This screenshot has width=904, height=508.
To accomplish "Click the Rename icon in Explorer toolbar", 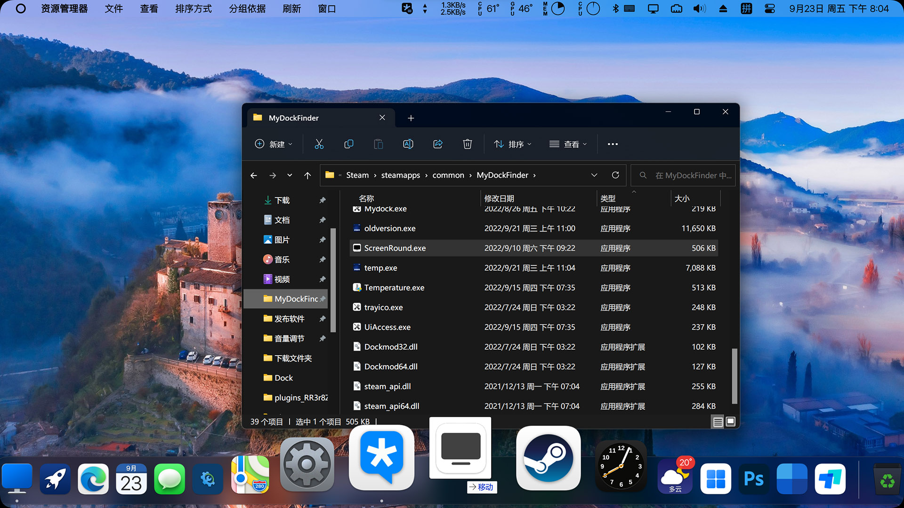I will 408,144.
